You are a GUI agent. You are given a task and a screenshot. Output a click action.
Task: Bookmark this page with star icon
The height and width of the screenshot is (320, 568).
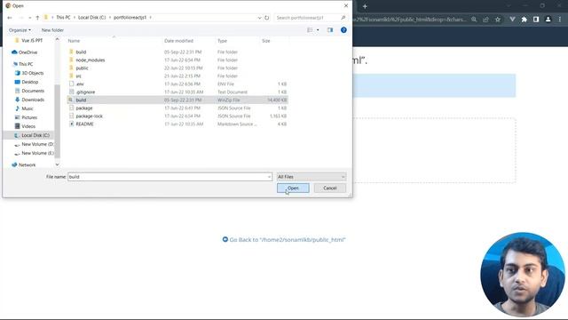pyautogui.click(x=498, y=20)
